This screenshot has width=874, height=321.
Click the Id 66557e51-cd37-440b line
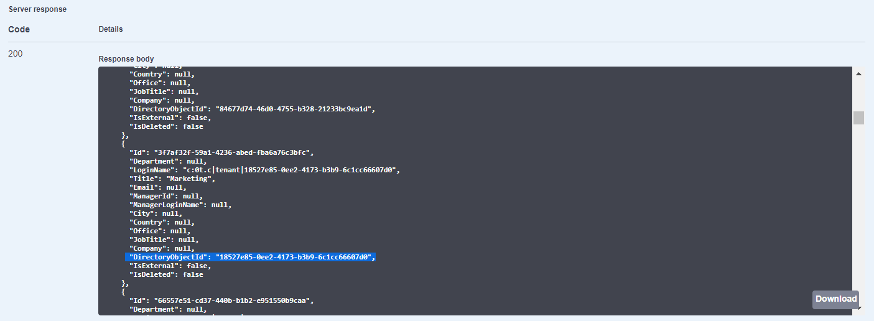click(221, 300)
